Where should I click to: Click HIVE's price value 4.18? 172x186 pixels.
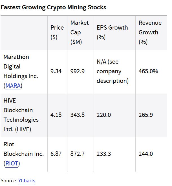[56, 115]
